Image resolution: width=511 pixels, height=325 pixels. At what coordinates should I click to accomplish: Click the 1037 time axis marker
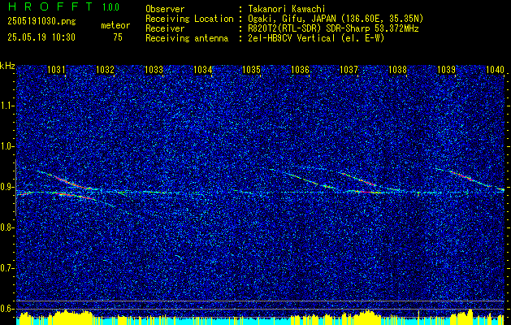(349, 70)
